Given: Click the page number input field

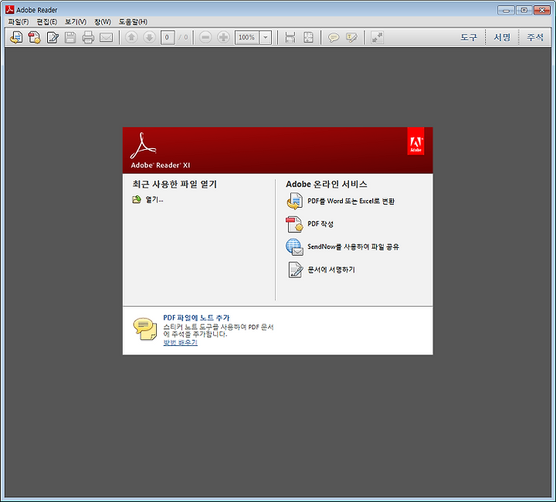Looking at the screenshot, I should pos(168,37).
